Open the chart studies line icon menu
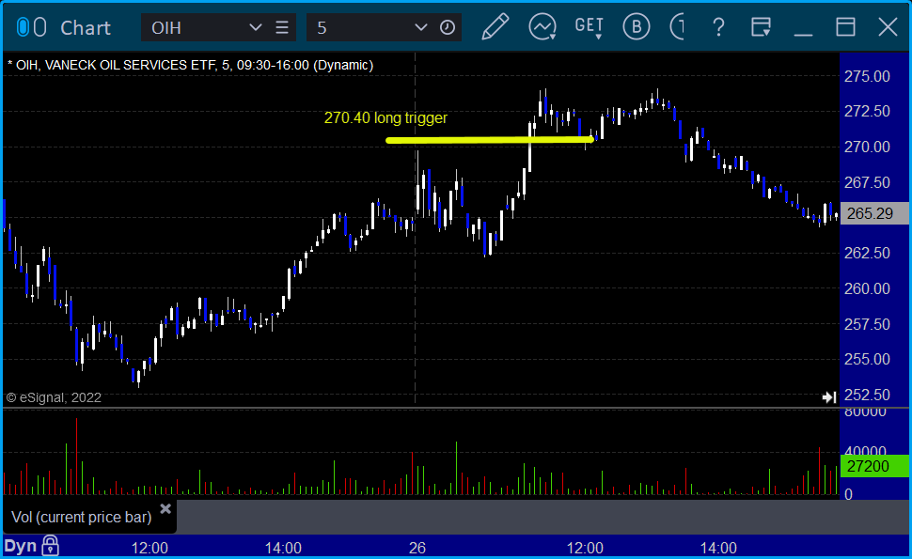912x559 pixels. 542,27
